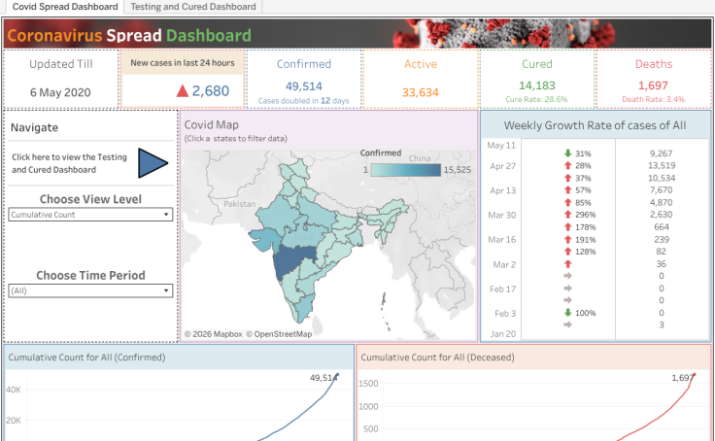Switch to Testing and Cured Dashboard tab
The width and height of the screenshot is (715, 441).
193,7
